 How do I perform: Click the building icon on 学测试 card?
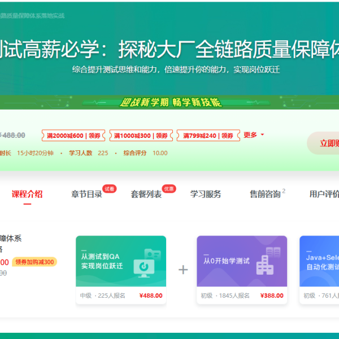pos(264,265)
